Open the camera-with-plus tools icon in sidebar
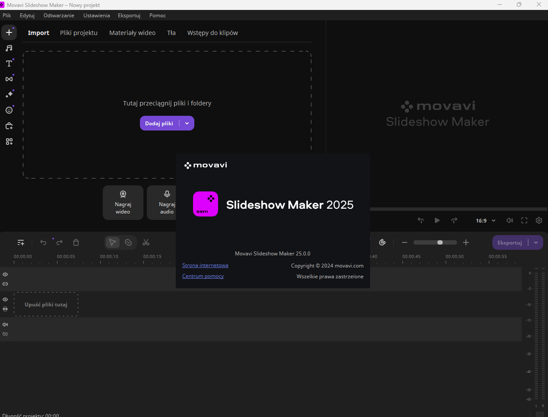Viewport: 548px width, 417px height. [9, 126]
